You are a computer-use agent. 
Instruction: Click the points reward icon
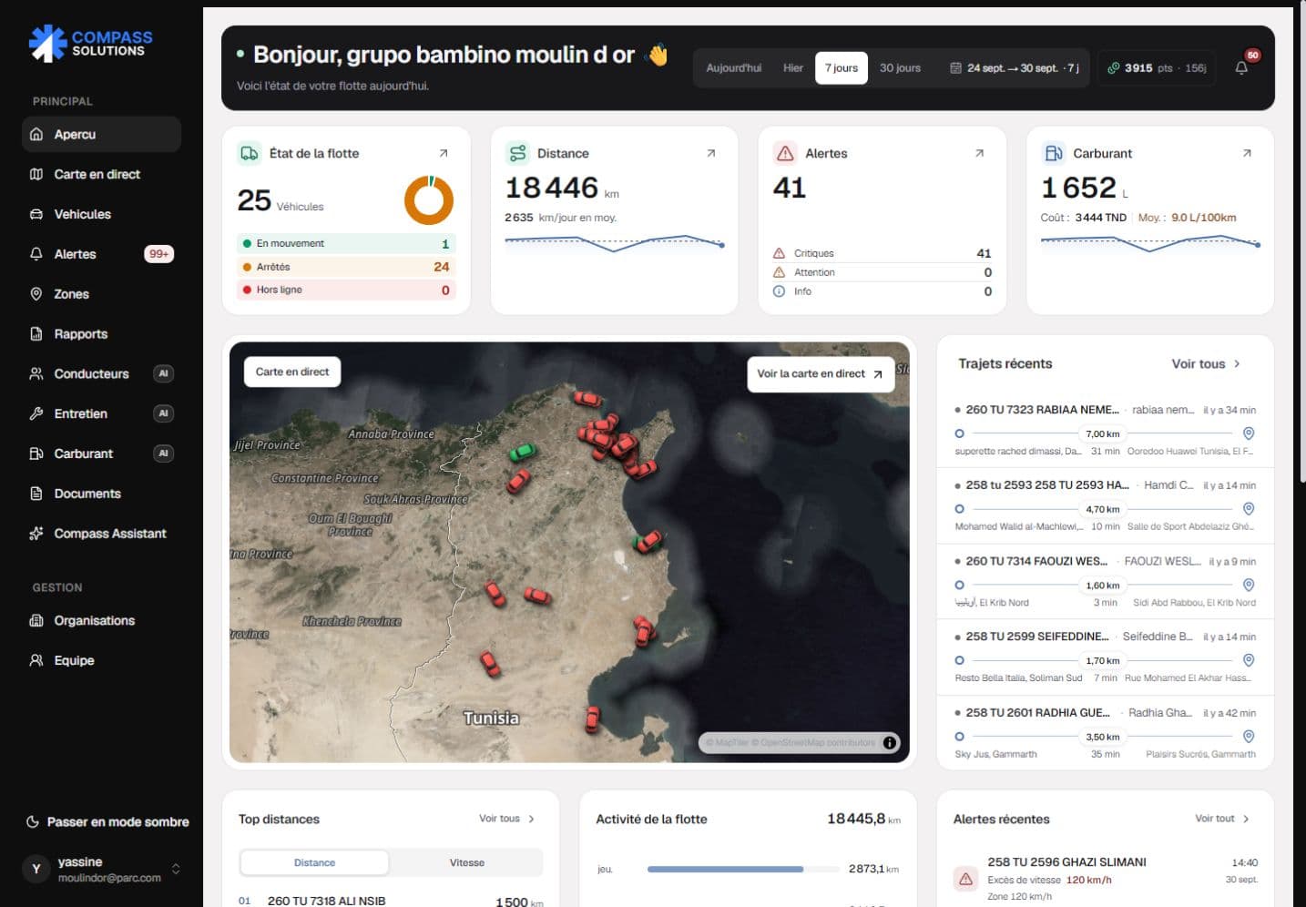click(1113, 68)
